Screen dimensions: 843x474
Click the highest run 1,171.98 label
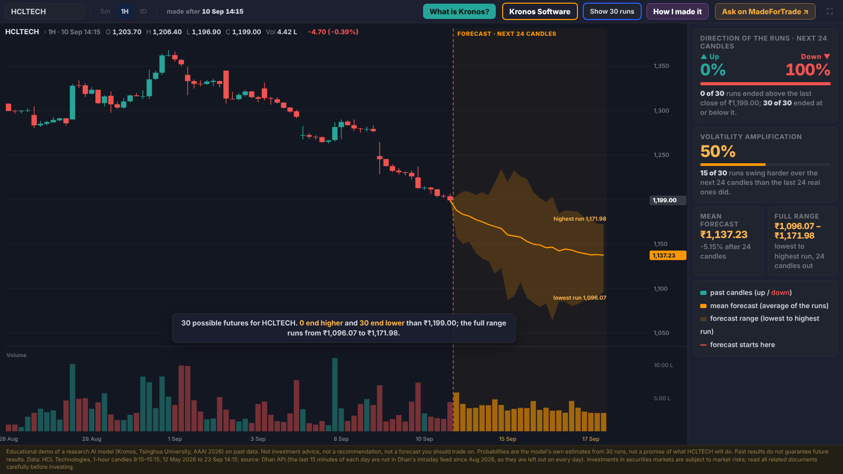point(580,219)
